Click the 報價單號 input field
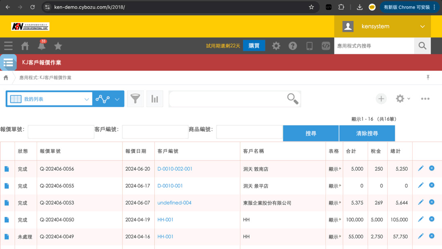The width and height of the screenshot is (442, 249). [61, 132]
